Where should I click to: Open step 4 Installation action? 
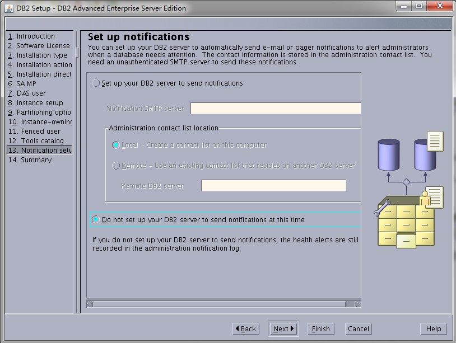[x=40, y=65]
